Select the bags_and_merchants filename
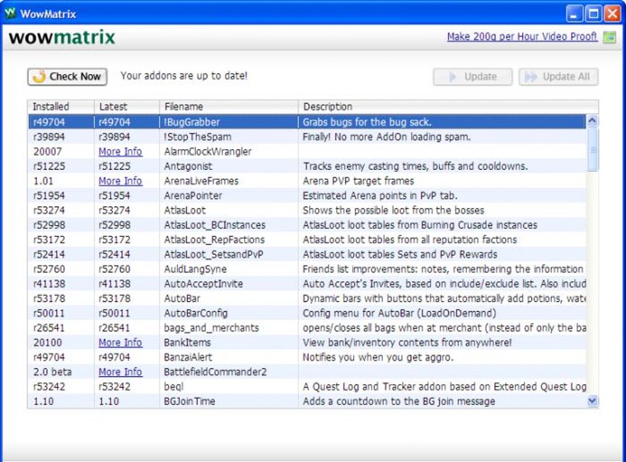This screenshot has height=462, width=626. click(x=211, y=328)
